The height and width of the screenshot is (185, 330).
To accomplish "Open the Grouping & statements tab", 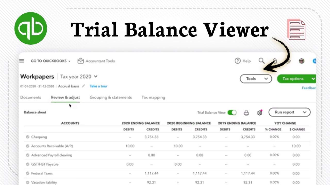I will click(111, 97).
